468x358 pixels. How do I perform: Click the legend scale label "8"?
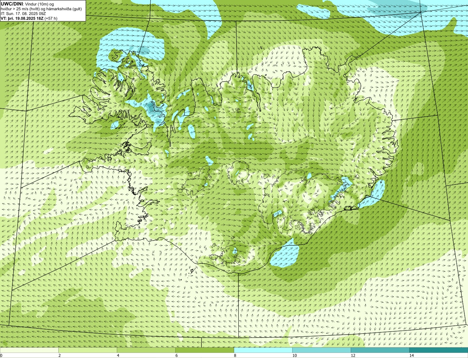[235, 355]
